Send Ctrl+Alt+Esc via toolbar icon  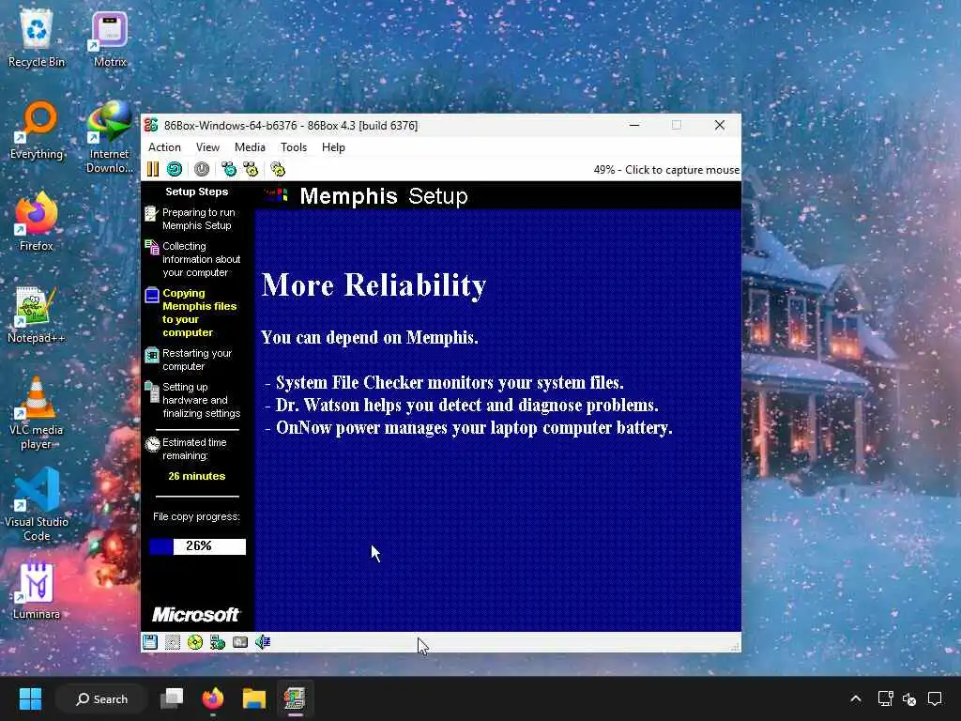click(x=251, y=169)
